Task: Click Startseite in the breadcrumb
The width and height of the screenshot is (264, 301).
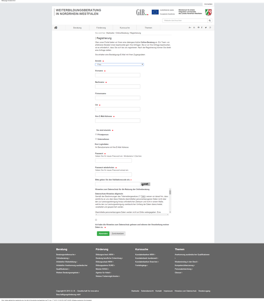Action: point(110,33)
